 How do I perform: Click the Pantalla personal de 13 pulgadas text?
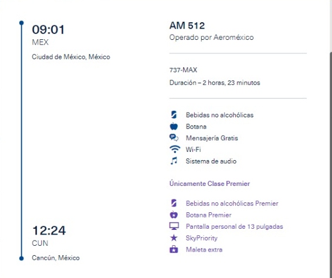point(235,226)
